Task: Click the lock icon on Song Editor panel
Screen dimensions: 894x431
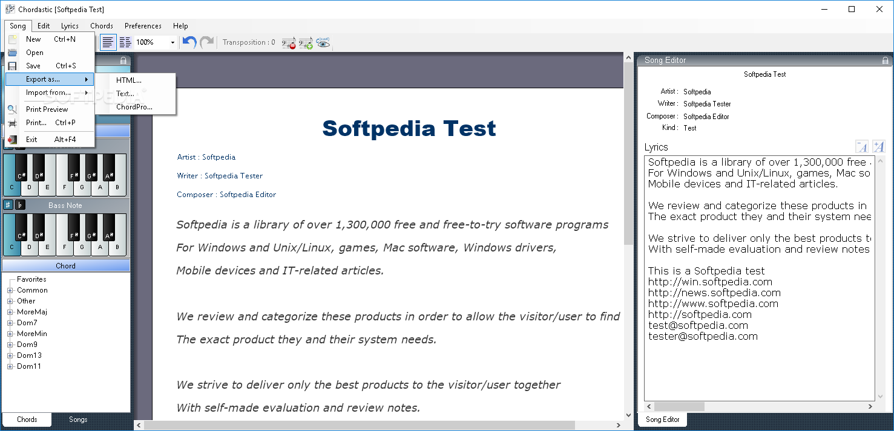Action: (x=886, y=60)
